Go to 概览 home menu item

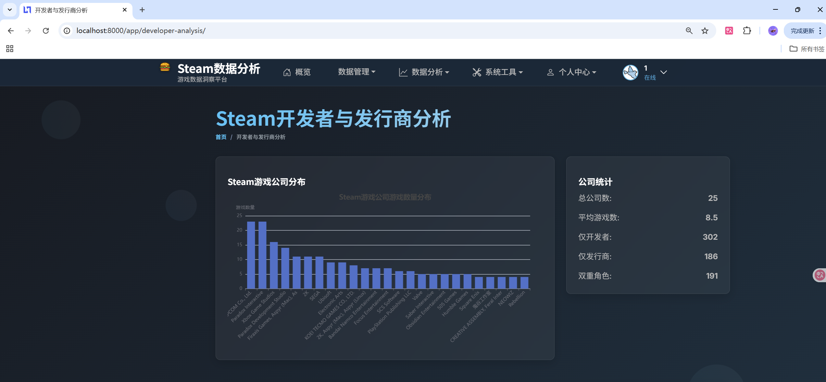[297, 72]
